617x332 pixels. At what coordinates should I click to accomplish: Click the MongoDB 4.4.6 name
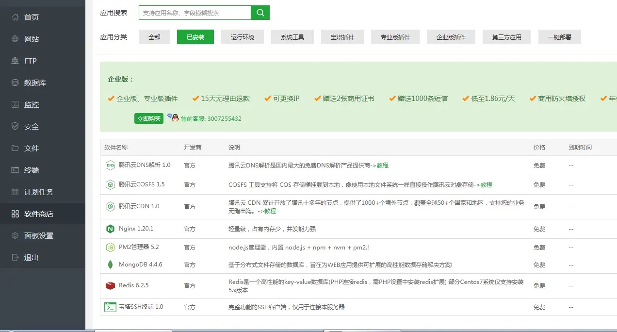(x=141, y=265)
